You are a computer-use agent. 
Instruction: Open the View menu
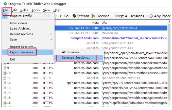(46, 10)
